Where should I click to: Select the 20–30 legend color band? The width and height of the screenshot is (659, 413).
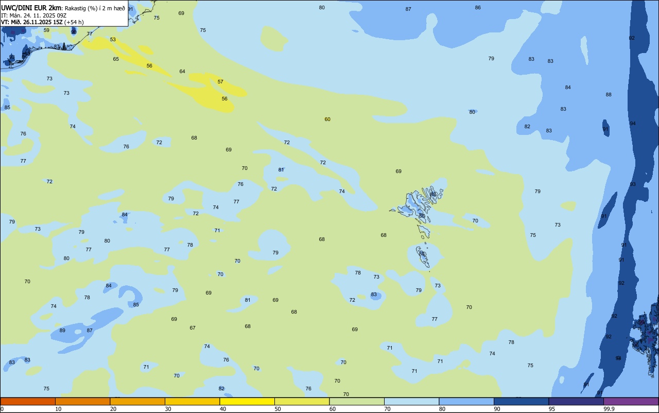[137, 401]
